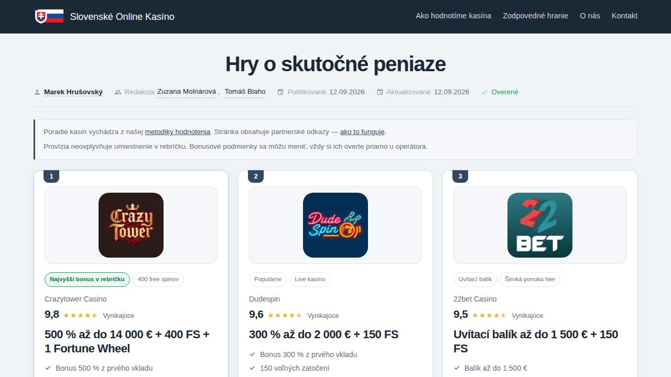Screen dimensions: 671x377
Task: Click the Populárne tag
Action: 268,280
